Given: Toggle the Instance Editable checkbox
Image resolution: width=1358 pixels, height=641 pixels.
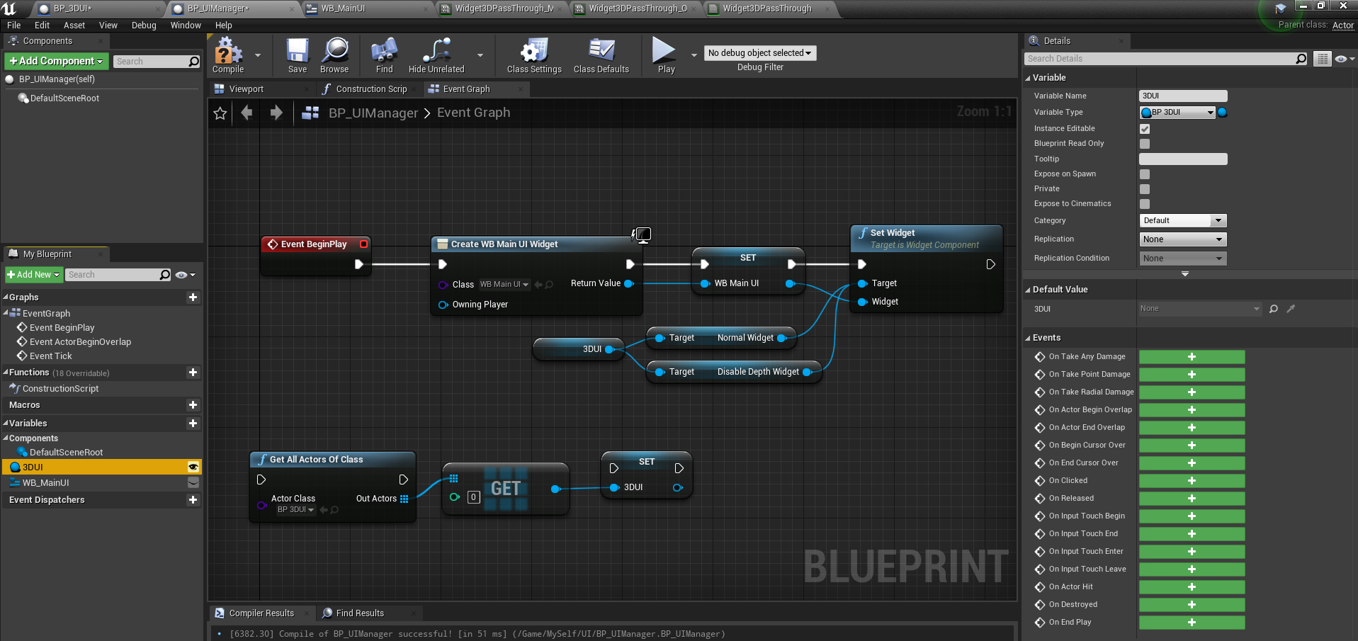Looking at the screenshot, I should coord(1144,128).
